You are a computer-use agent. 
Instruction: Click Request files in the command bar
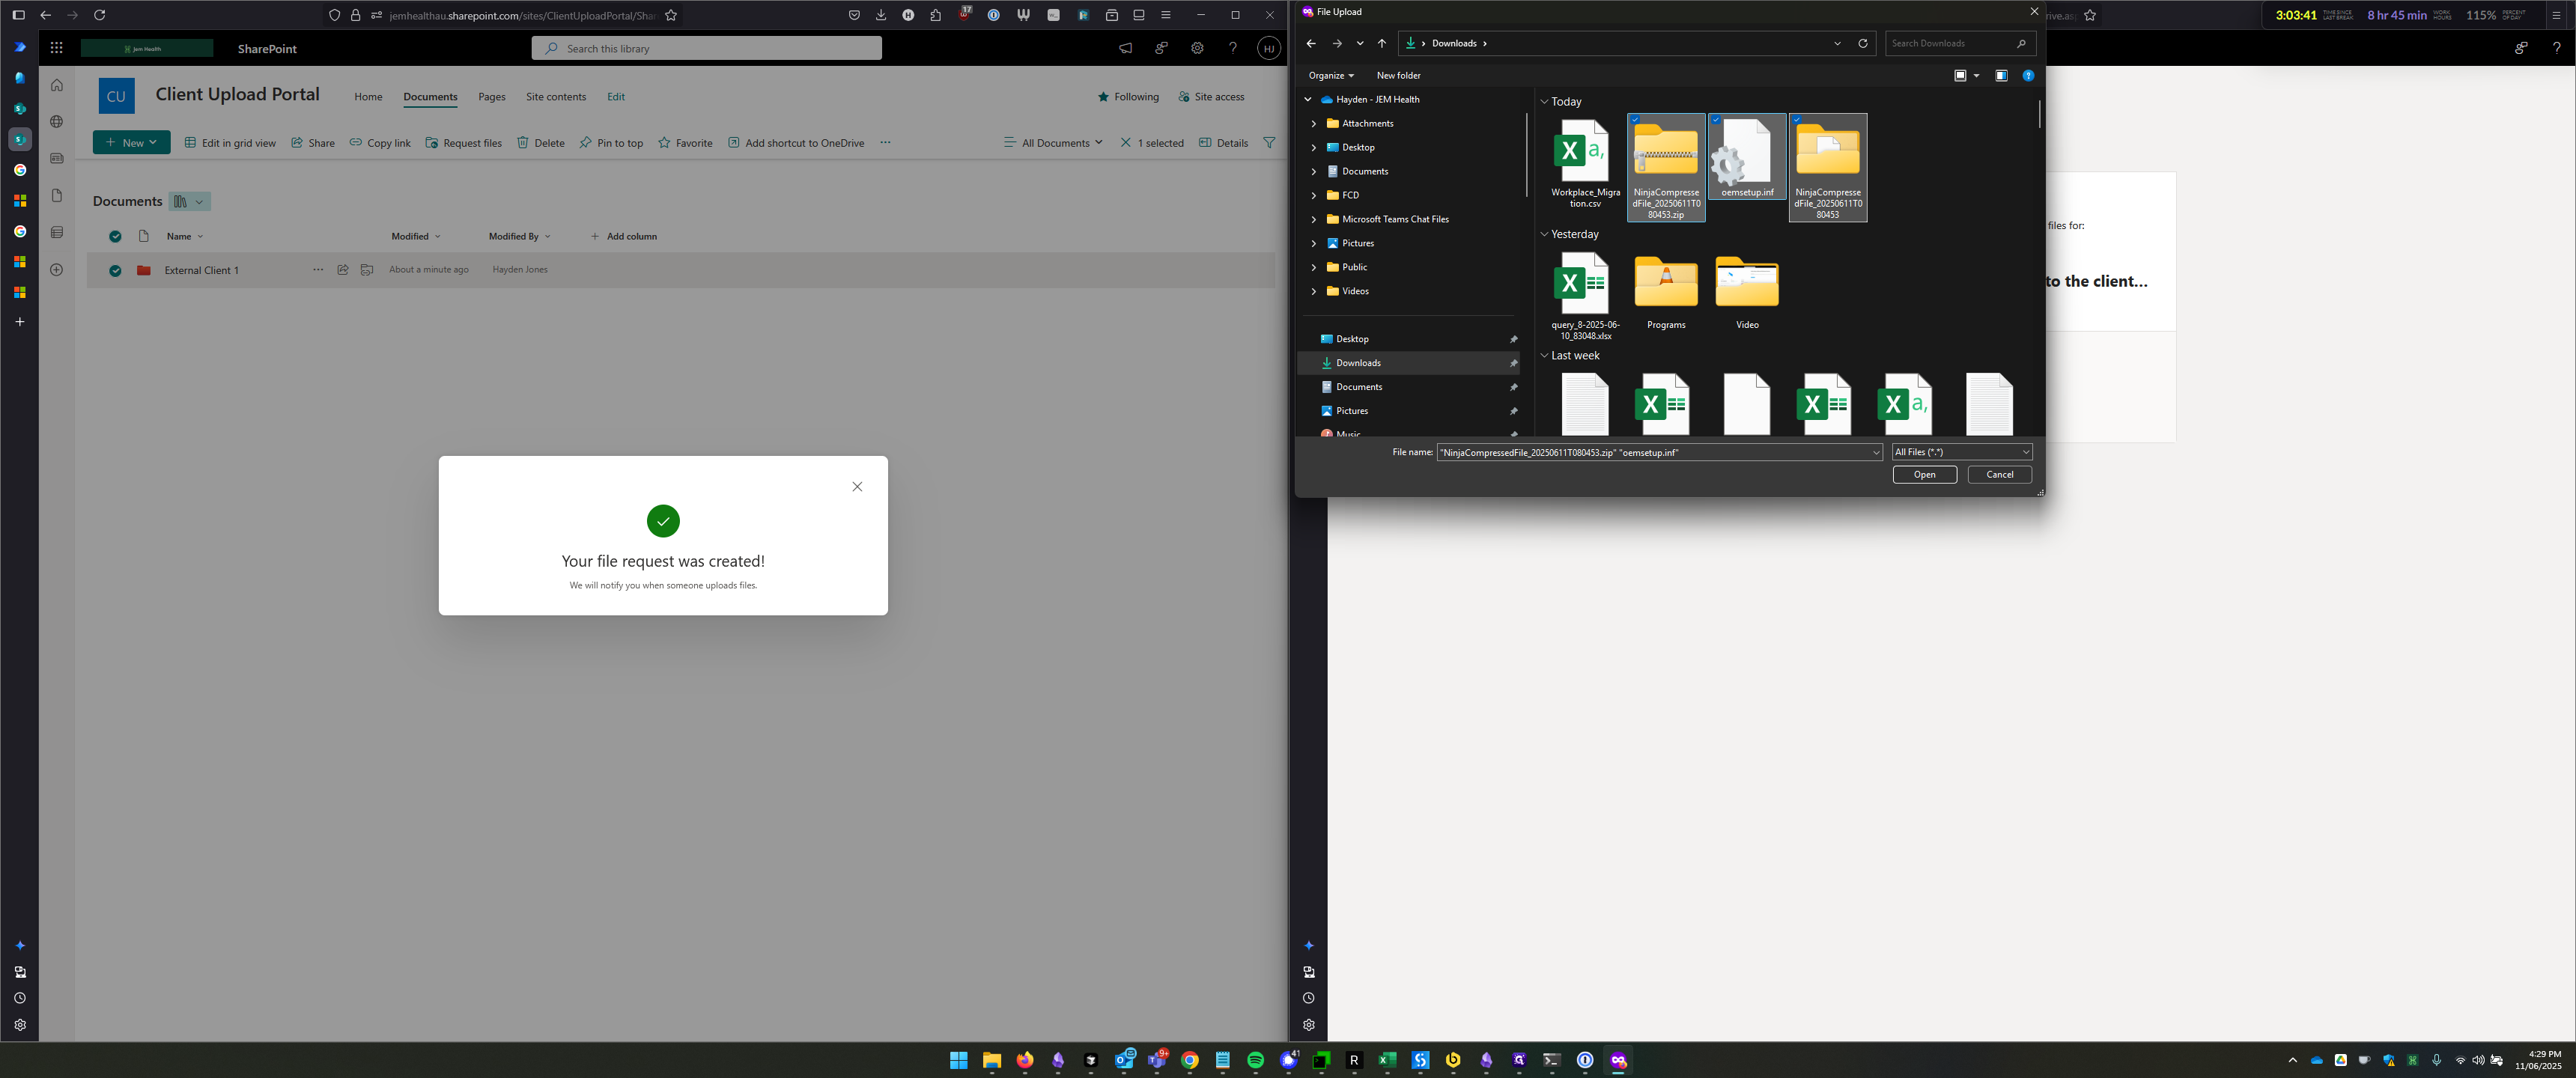tap(464, 143)
